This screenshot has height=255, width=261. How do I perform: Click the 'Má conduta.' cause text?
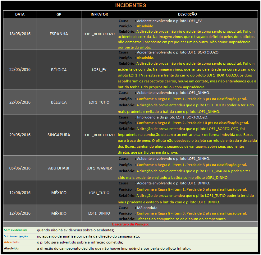click(148, 208)
